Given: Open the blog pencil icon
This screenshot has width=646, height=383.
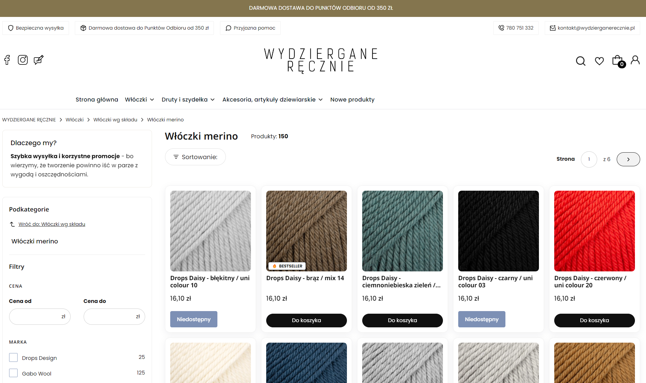Looking at the screenshot, I should [39, 60].
